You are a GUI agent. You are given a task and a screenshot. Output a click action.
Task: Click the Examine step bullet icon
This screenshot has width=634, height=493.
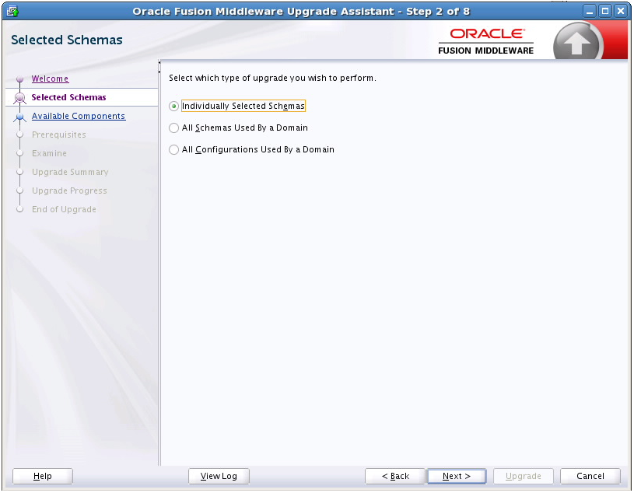coord(19,153)
